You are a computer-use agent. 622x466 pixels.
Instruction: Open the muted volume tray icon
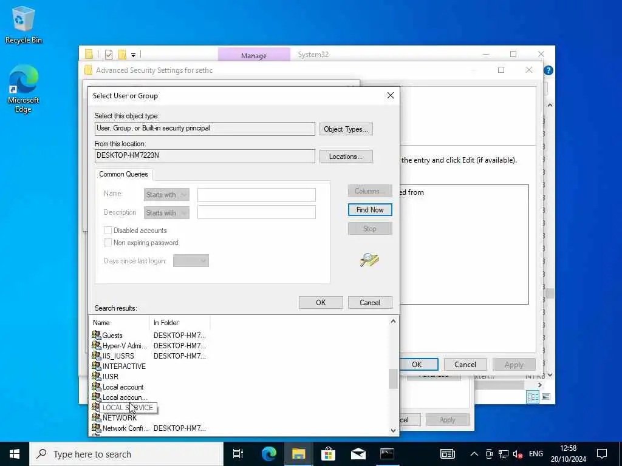click(518, 454)
